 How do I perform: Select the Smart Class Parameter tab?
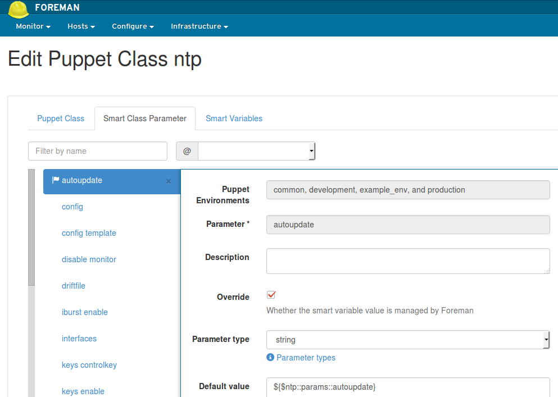145,118
